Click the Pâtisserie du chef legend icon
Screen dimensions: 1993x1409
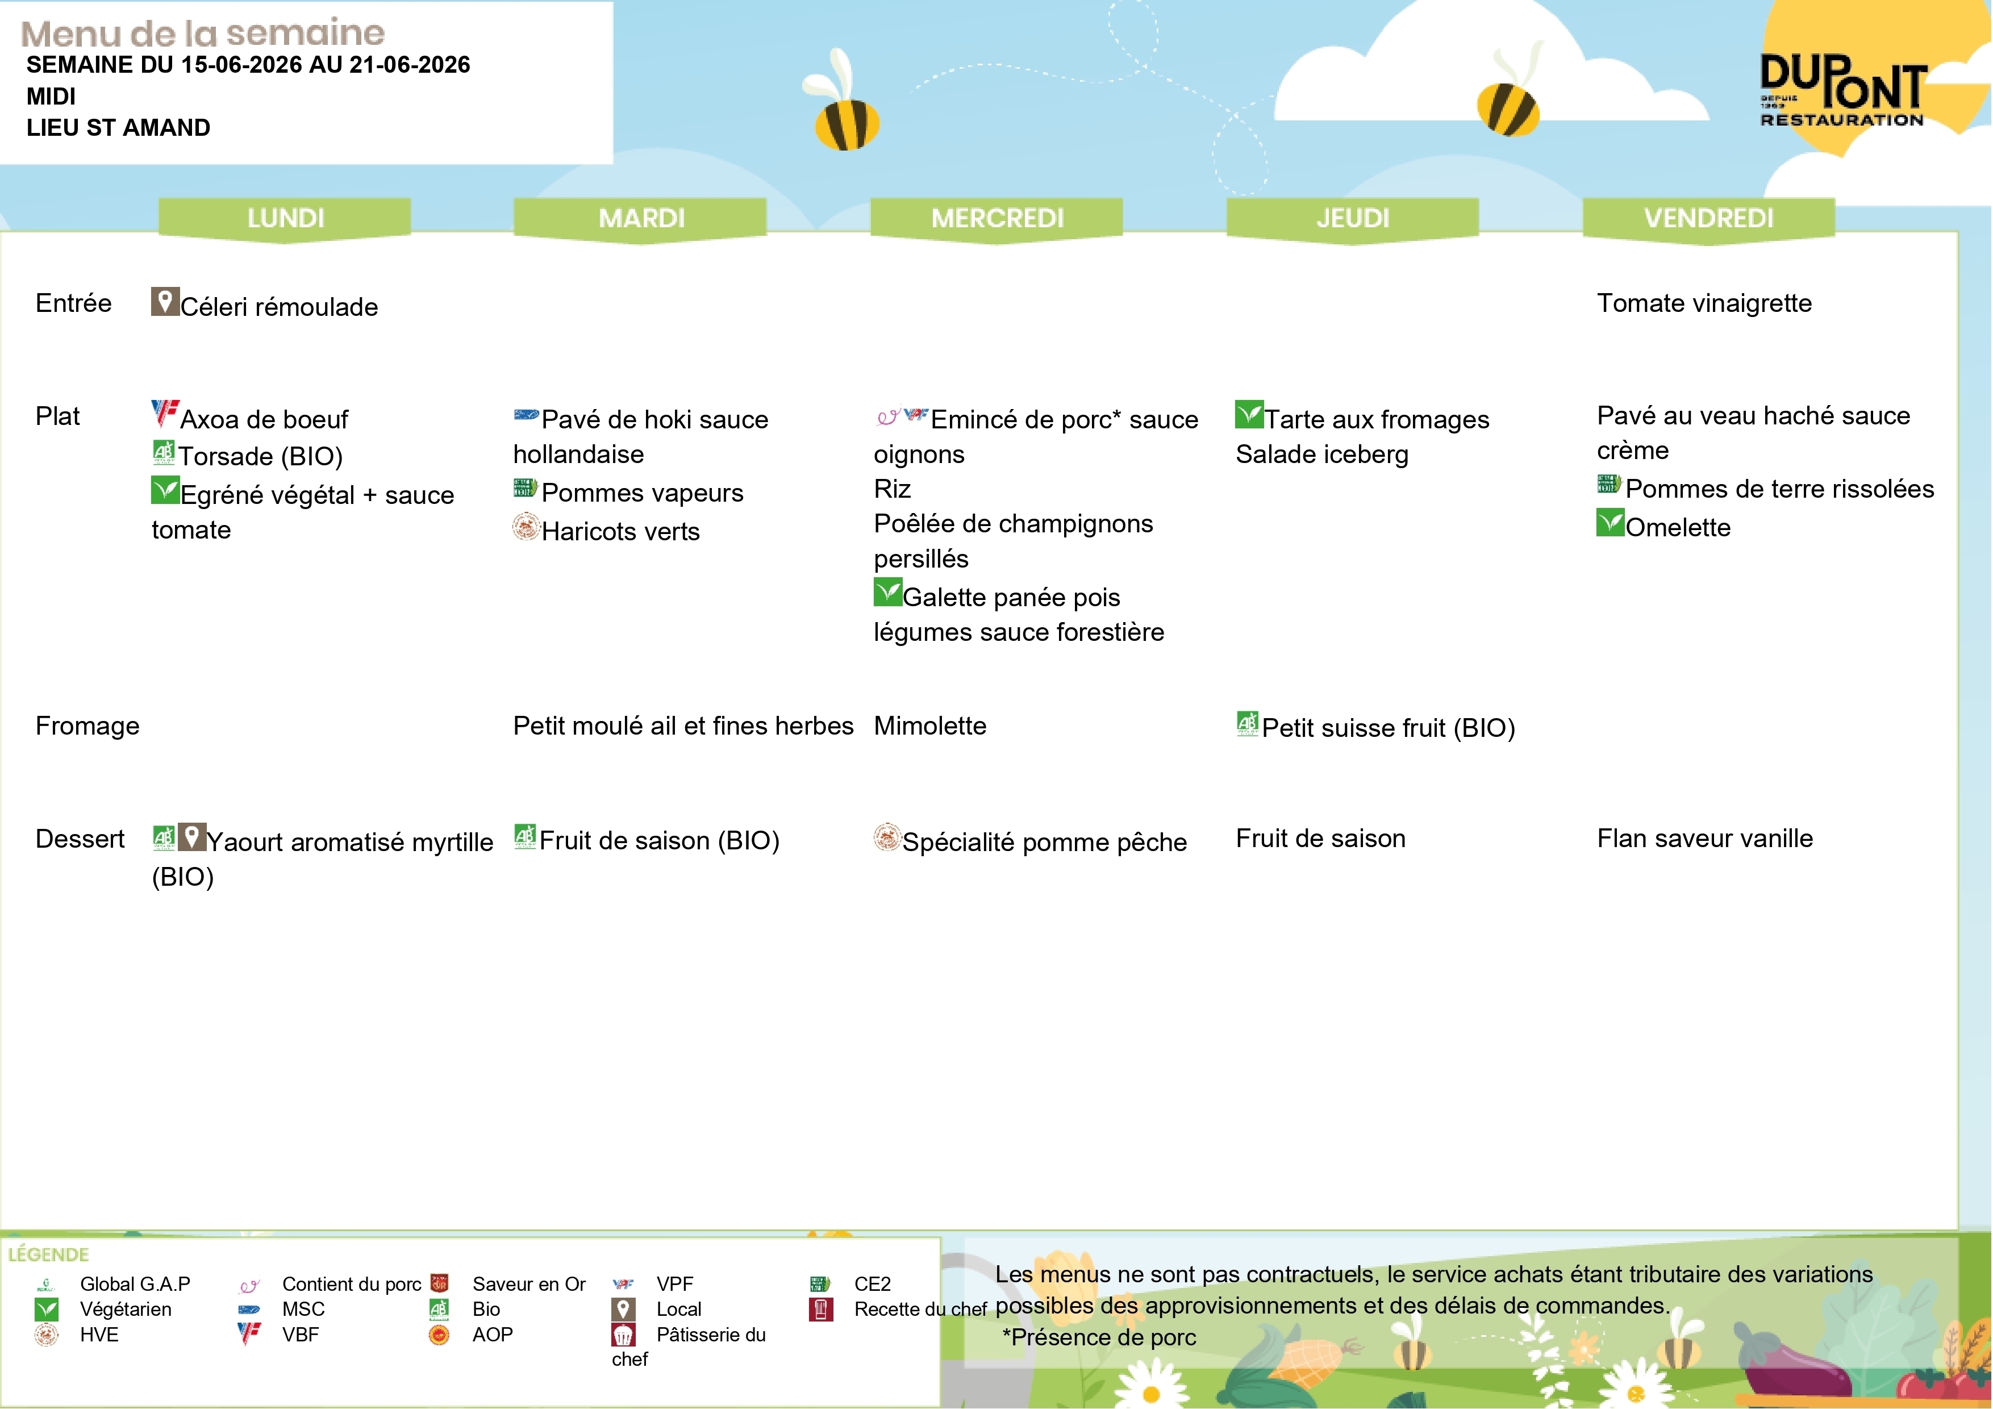(x=623, y=1335)
